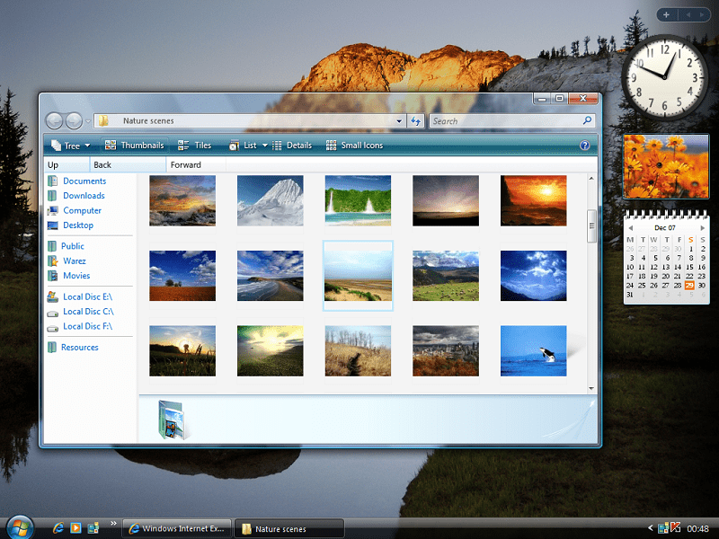Image resolution: width=719 pixels, height=539 pixels.
Task: Click the plus icon to add sidebar gadgets
Action: (666, 14)
